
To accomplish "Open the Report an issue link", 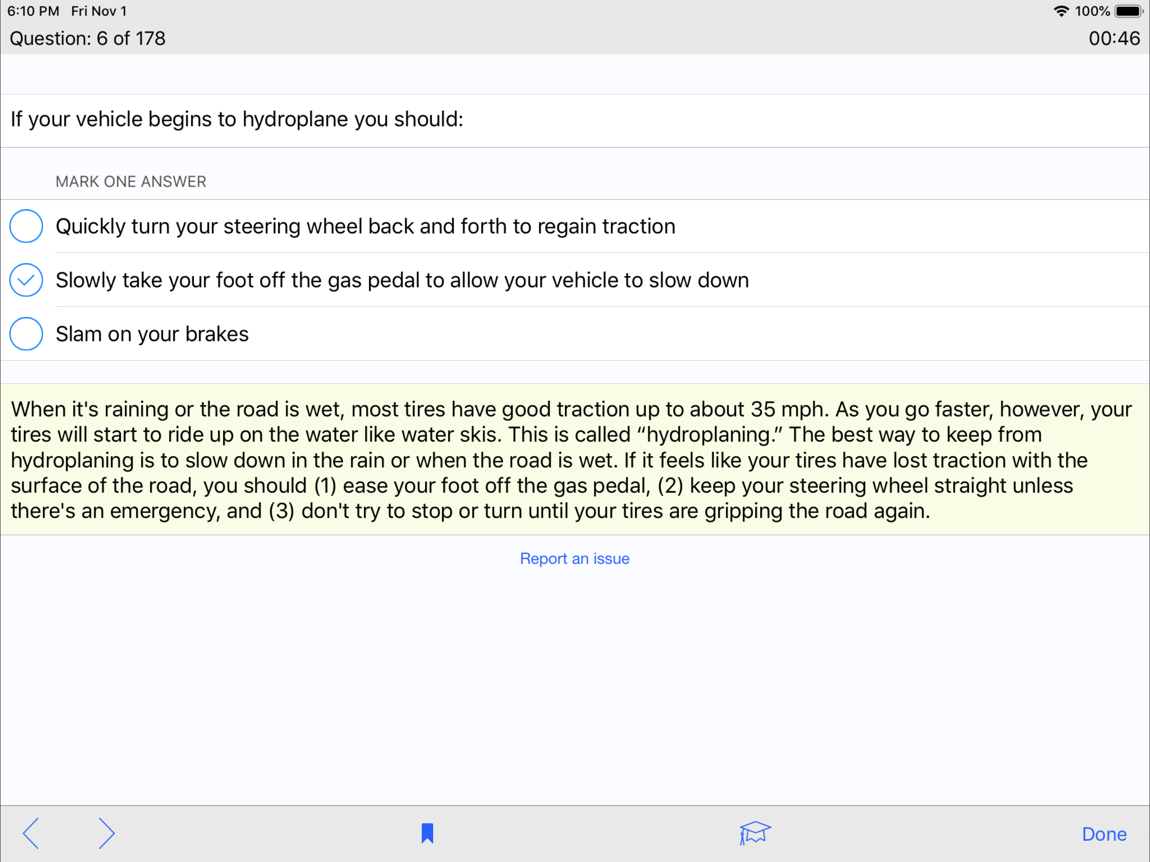I will [x=575, y=559].
